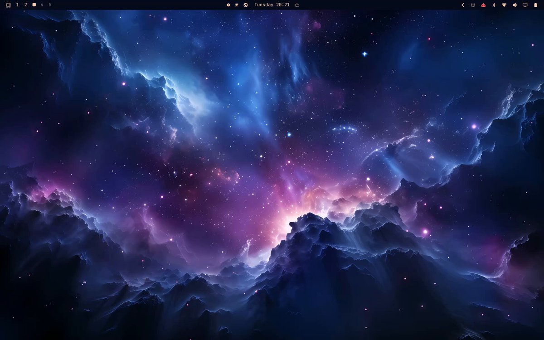Open the cloud weather icon
This screenshot has height=340, width=544.
297,5
